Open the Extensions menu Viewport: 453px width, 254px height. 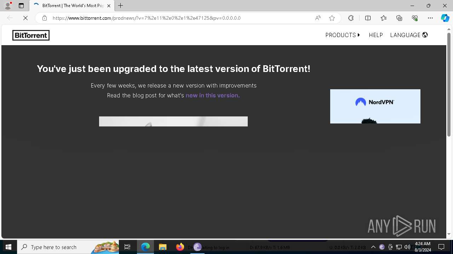coord(351,18)
